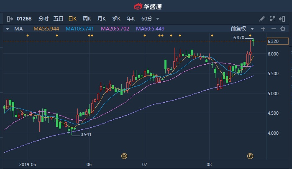Click the MA5:5.944 indicator label

[47, 29]
